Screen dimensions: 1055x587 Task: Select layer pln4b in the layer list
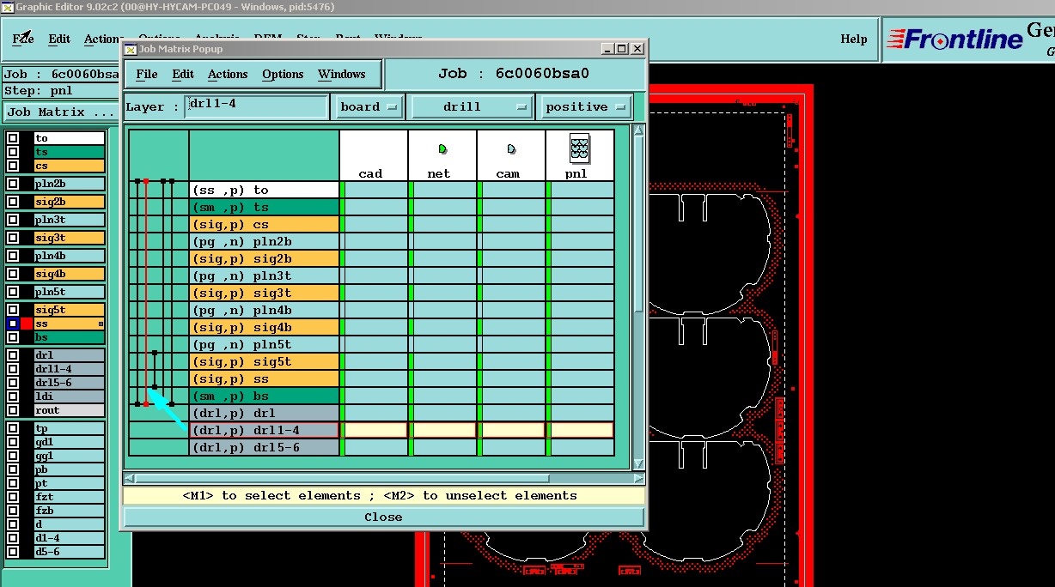70,256
